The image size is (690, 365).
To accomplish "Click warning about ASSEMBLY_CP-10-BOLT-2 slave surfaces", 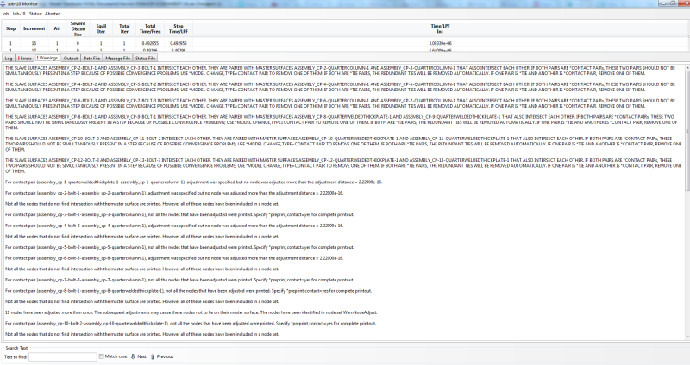I will click(343, 144).
